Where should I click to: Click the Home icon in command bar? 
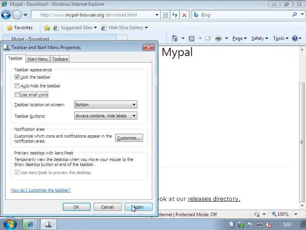coord(175,38)
